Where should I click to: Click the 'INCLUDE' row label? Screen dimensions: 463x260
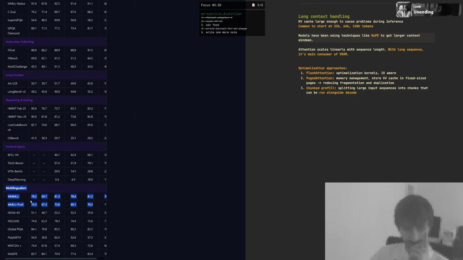coord(13,221)
